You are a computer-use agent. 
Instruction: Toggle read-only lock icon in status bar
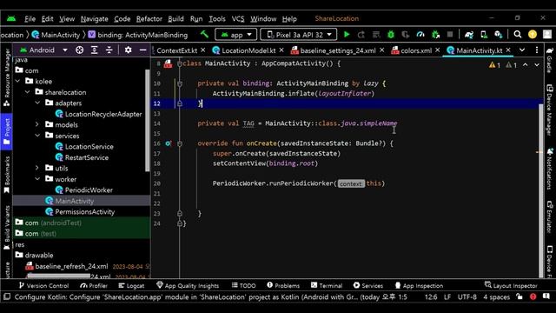520,296
